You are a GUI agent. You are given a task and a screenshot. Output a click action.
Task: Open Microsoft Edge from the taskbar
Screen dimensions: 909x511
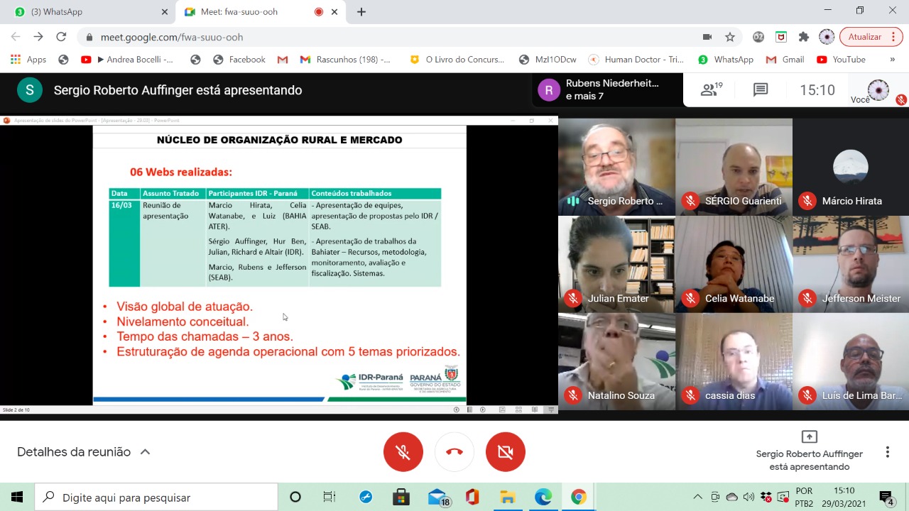pyautogui.click(x=543, y=498)
